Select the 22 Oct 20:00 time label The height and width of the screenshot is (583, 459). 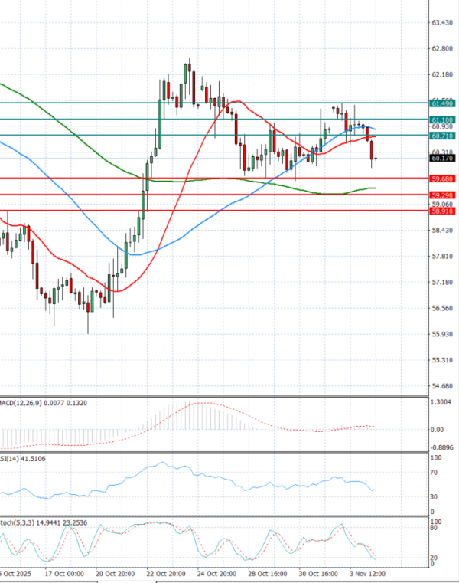(x=167, y=572)
